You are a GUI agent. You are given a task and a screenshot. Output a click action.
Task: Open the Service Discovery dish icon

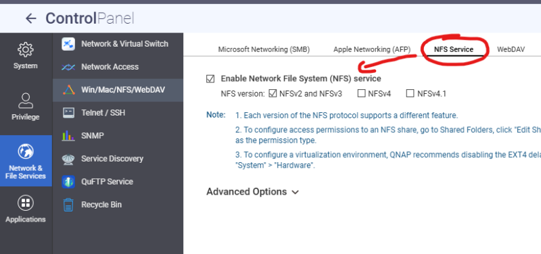(68, 159)
